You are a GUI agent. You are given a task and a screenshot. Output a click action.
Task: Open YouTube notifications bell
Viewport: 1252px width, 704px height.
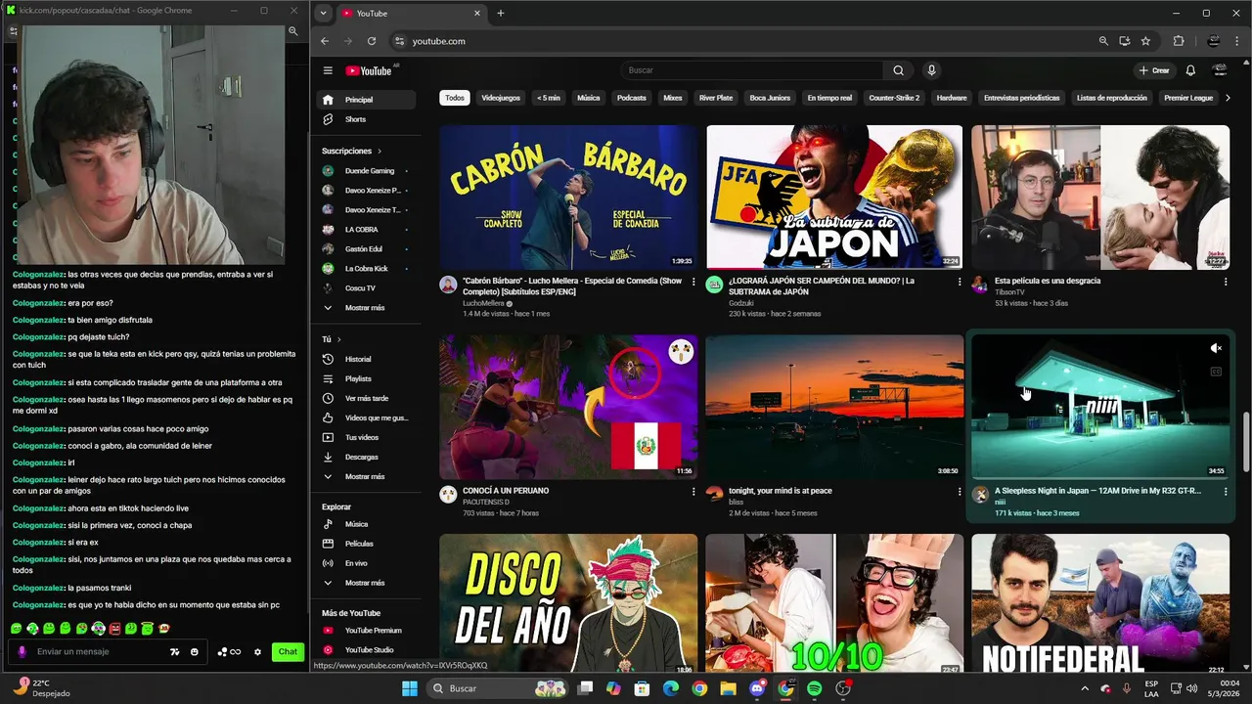pos(1190,70)
